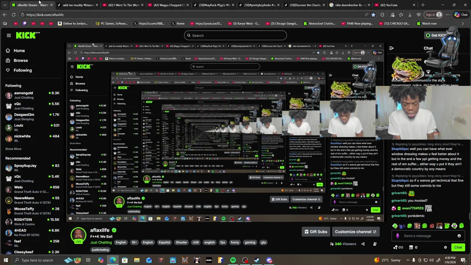
Task: Open xQc channel in Following list
Action: pyautogui.click(x=32, y=106)
